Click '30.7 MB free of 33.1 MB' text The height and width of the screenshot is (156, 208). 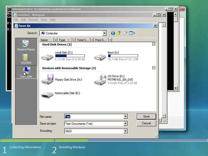[x=123, y=59]
